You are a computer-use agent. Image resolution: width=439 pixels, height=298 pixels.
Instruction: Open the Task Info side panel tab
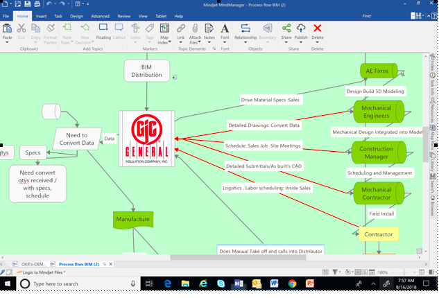(433, 84)
